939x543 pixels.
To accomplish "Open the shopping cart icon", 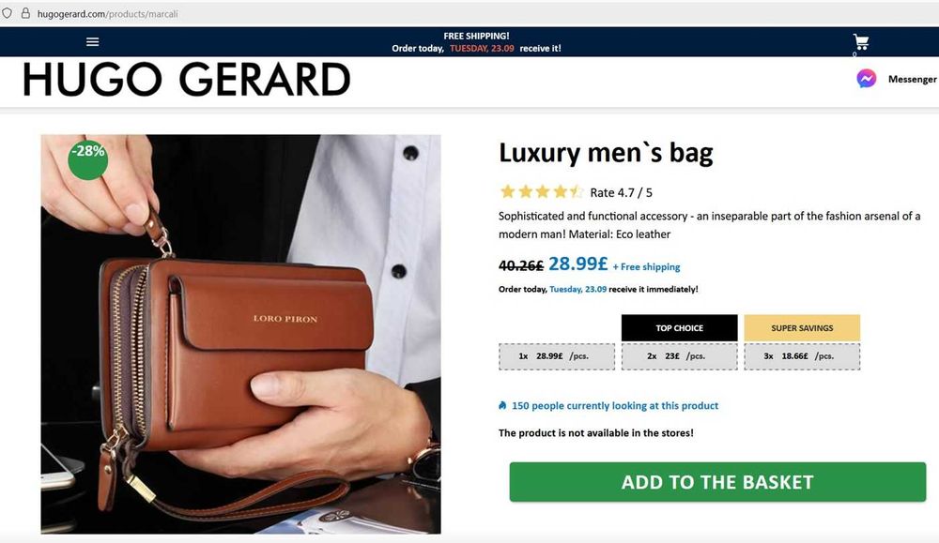I will click(860, 42).
